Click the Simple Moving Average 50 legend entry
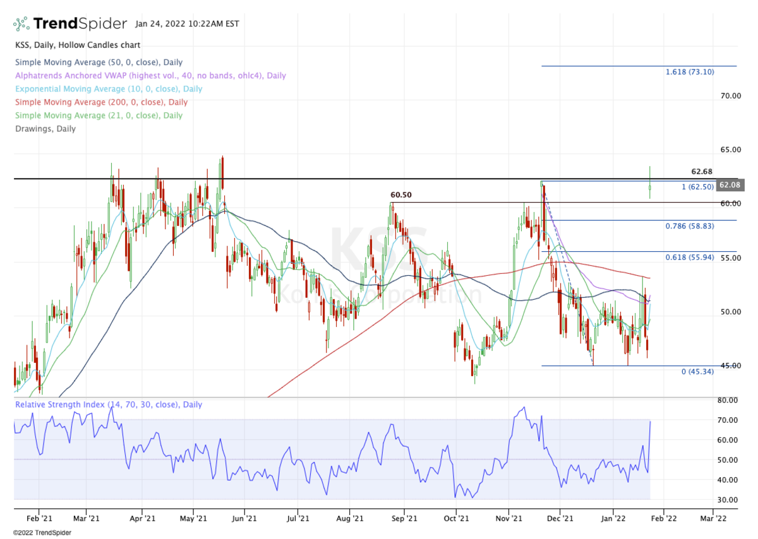Viewport: 758px width, 539px height. pyautogui.click(x=99, y=62)
